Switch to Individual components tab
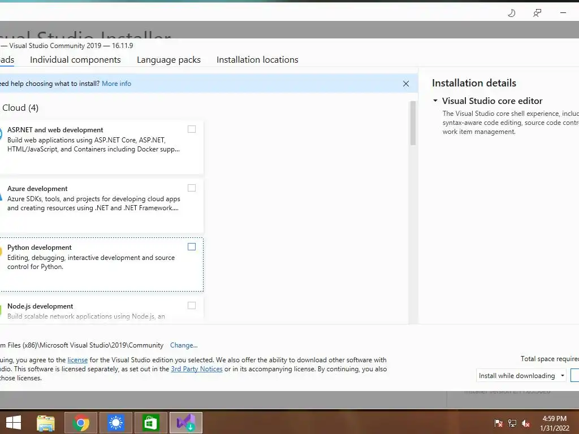579x434 pixels. tap(75, 60)
